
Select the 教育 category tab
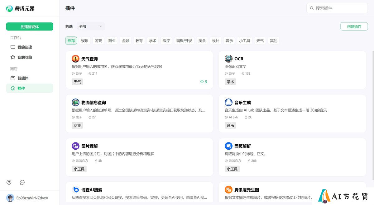139,41
